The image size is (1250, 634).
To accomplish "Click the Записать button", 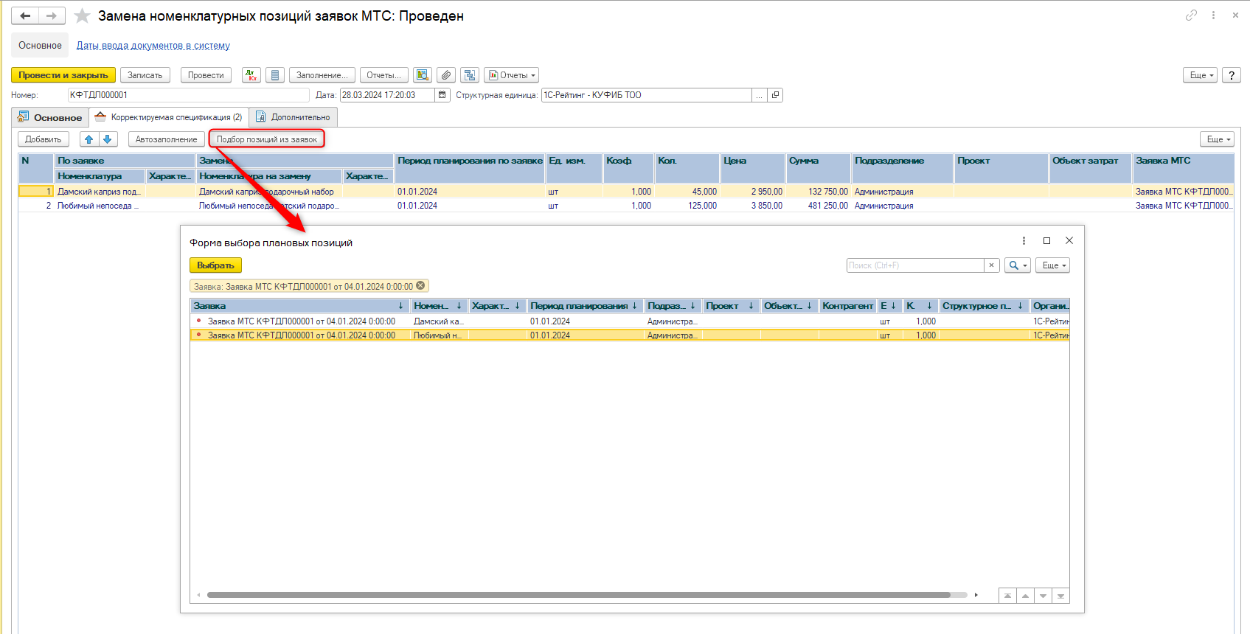I will (x=145, y=75).
